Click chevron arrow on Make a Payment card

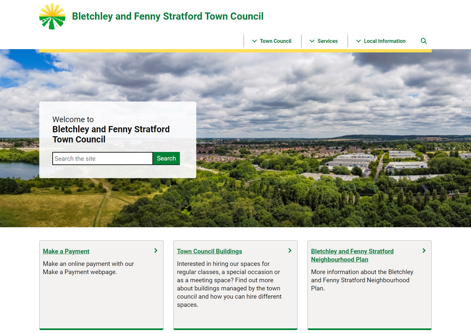pyautogui.click(x=156, y=250)
